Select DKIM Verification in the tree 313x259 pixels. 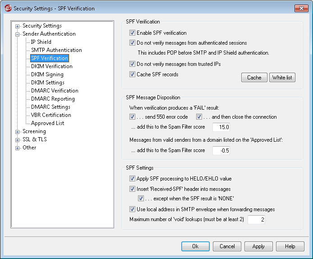[51, 66]
